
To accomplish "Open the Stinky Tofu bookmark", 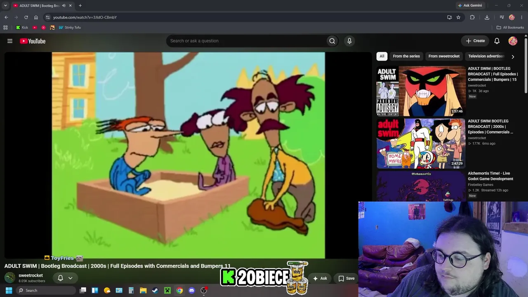I will (x=70, y=28).
